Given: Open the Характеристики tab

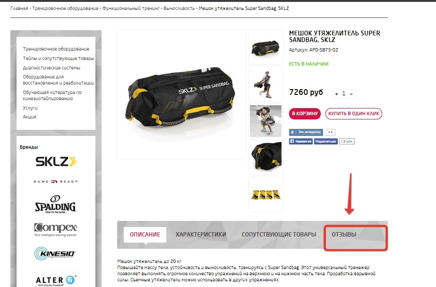Looking at the screenshot, I should [201, 235].
